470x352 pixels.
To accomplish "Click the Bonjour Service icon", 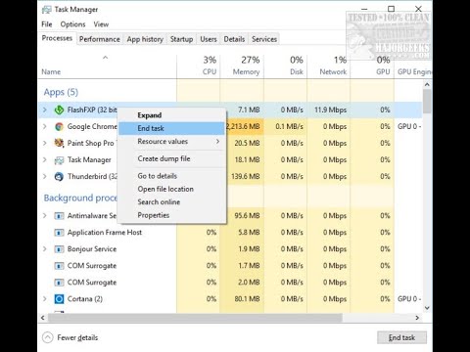I will pos(59,249).
